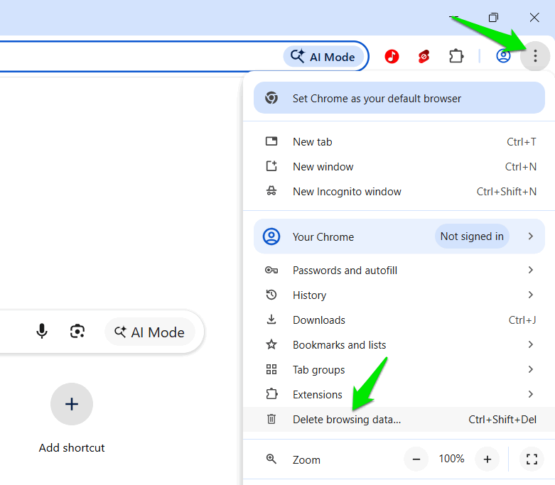Click the red music note extension icon
This screenshot has width=555, height=485.
392,56
